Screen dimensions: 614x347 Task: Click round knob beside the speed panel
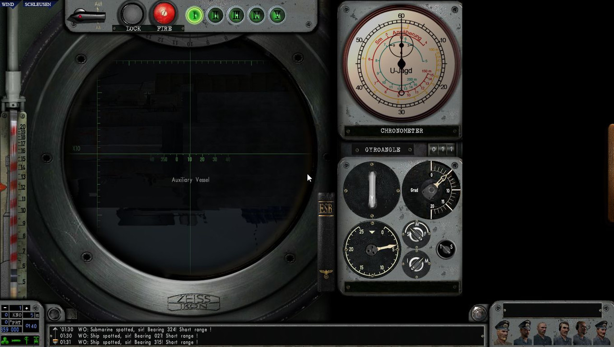click(54, 314)
